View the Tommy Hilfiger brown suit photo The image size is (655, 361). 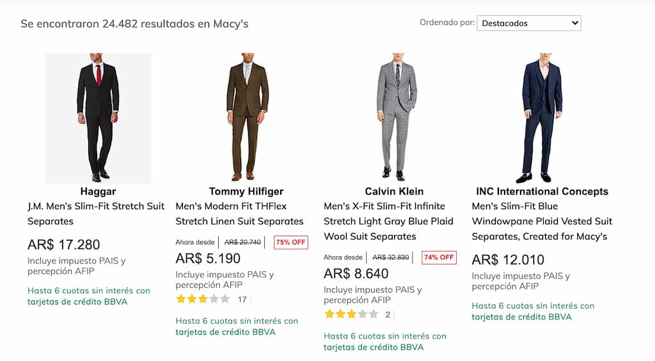(246, 118)
